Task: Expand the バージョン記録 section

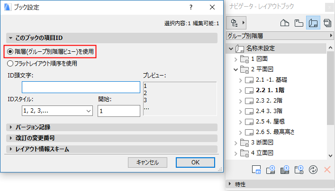Action: (x=10, y=127)
